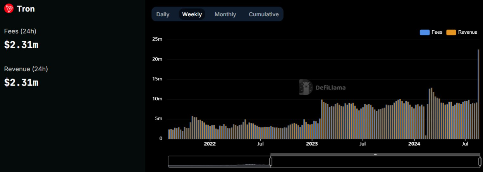Image resolution: width=483 pixels, height=172 pixels.
Task: Open the Monthly tab
Action: pyautogui.click(x=225, y=14)
